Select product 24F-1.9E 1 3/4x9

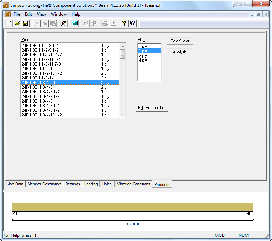pyautogui.click(x=70, y=101)
